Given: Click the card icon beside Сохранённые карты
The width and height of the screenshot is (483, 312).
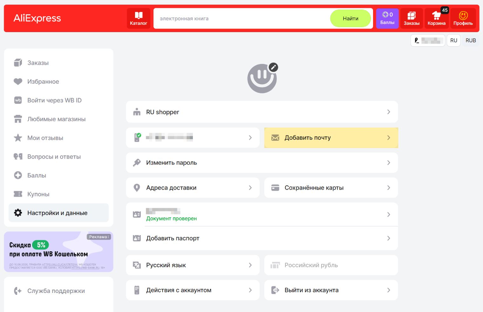Looking at the screenshot, I should point(275,188).
